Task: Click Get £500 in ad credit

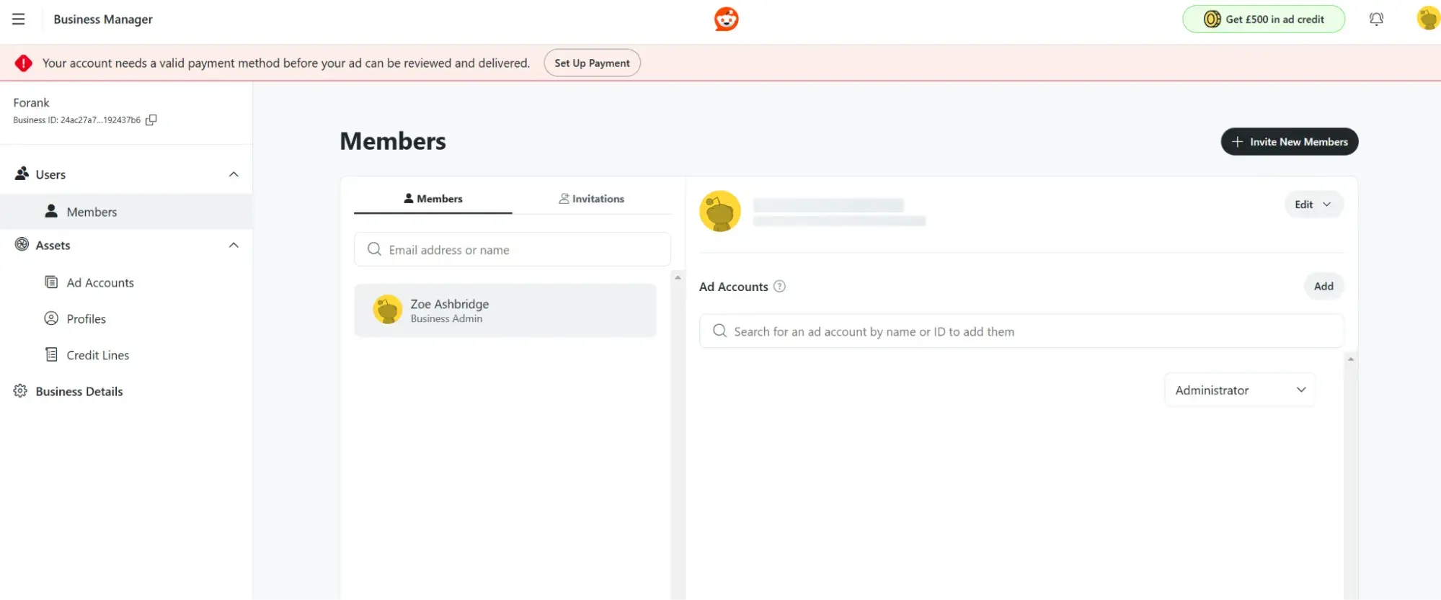Action: pos(1264,19)
